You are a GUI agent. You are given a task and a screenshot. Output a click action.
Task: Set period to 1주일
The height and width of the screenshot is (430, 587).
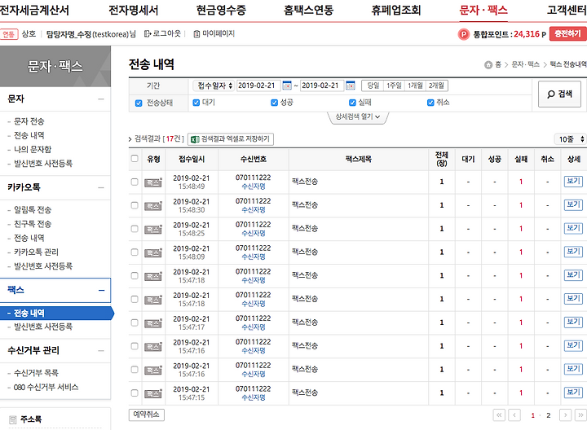coord(394,86)
